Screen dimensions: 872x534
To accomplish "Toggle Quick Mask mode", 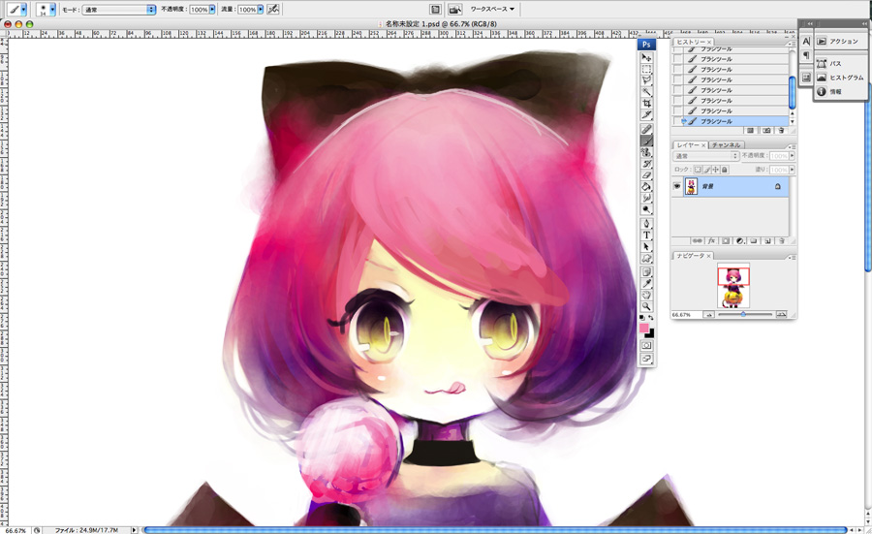I will (646, 345).
